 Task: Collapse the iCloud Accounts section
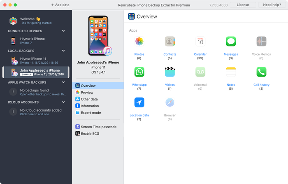[63, 102]
